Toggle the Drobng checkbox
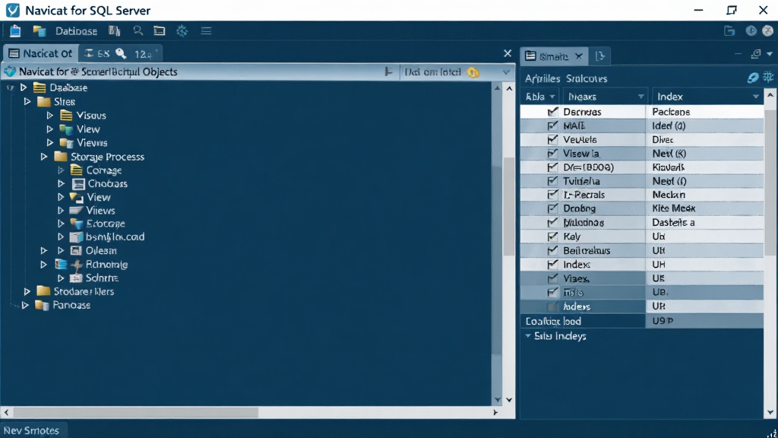This screenshot has width=778, height=438. 552,208
